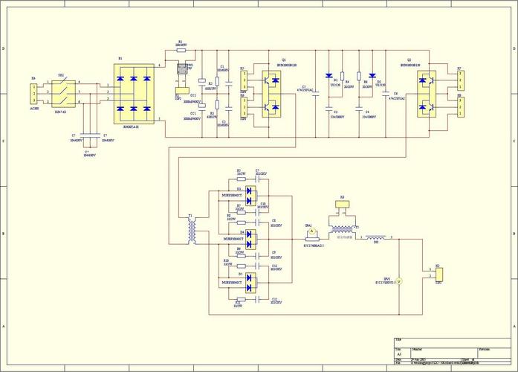Select the IGBT module Q2 near X7
The width and height of the screenshot is (518, 372).
click(427, 94)
